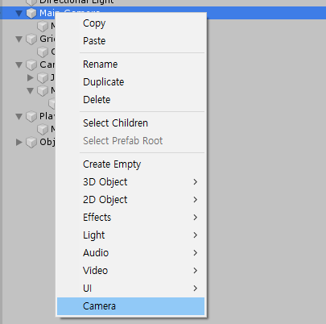Click the child cube icon under Gri...
The image size is (326, 324).
click(43, 52)
